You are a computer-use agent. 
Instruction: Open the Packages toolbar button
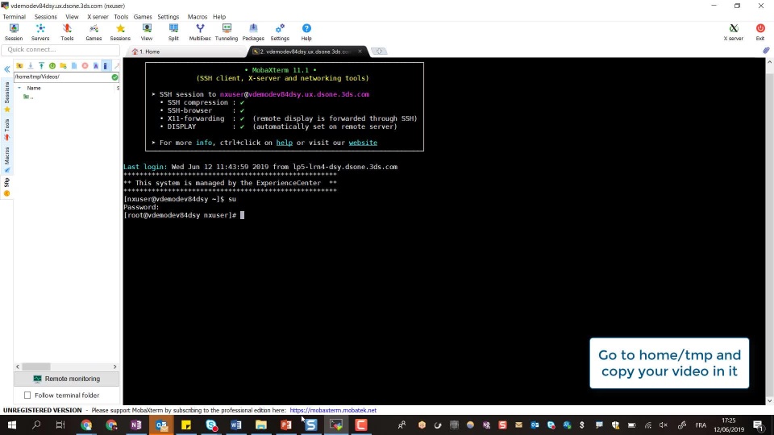pyautogui.click(x=253, y=32)
